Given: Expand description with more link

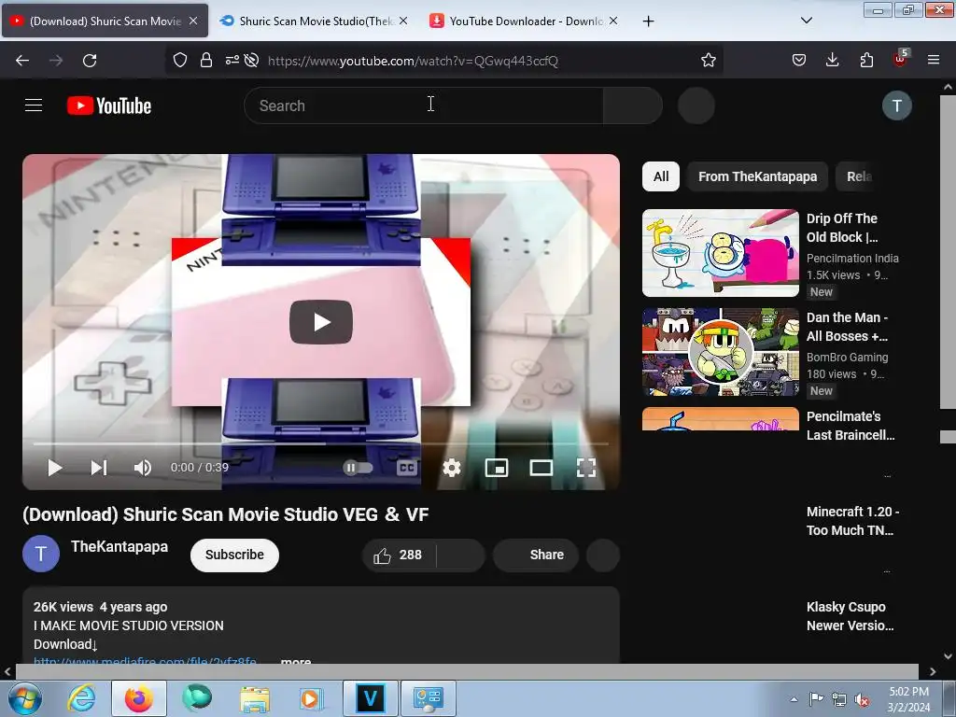Looking at the screenshot, I should pos(296,661).
